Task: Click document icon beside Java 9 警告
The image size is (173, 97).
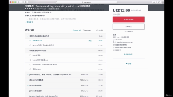Action: coord(30,55)
